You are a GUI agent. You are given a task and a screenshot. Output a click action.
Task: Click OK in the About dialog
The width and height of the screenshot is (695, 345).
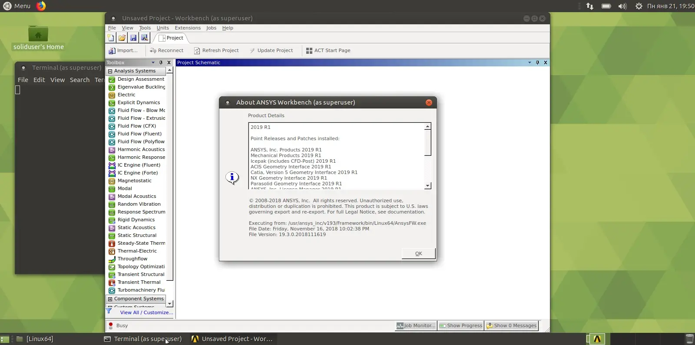point(418,254)
